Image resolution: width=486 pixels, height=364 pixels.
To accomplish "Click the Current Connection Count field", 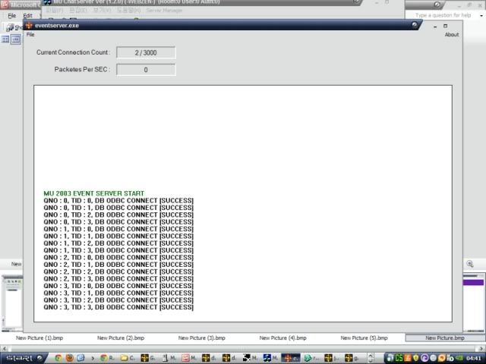I will click(x=146, y=52).
